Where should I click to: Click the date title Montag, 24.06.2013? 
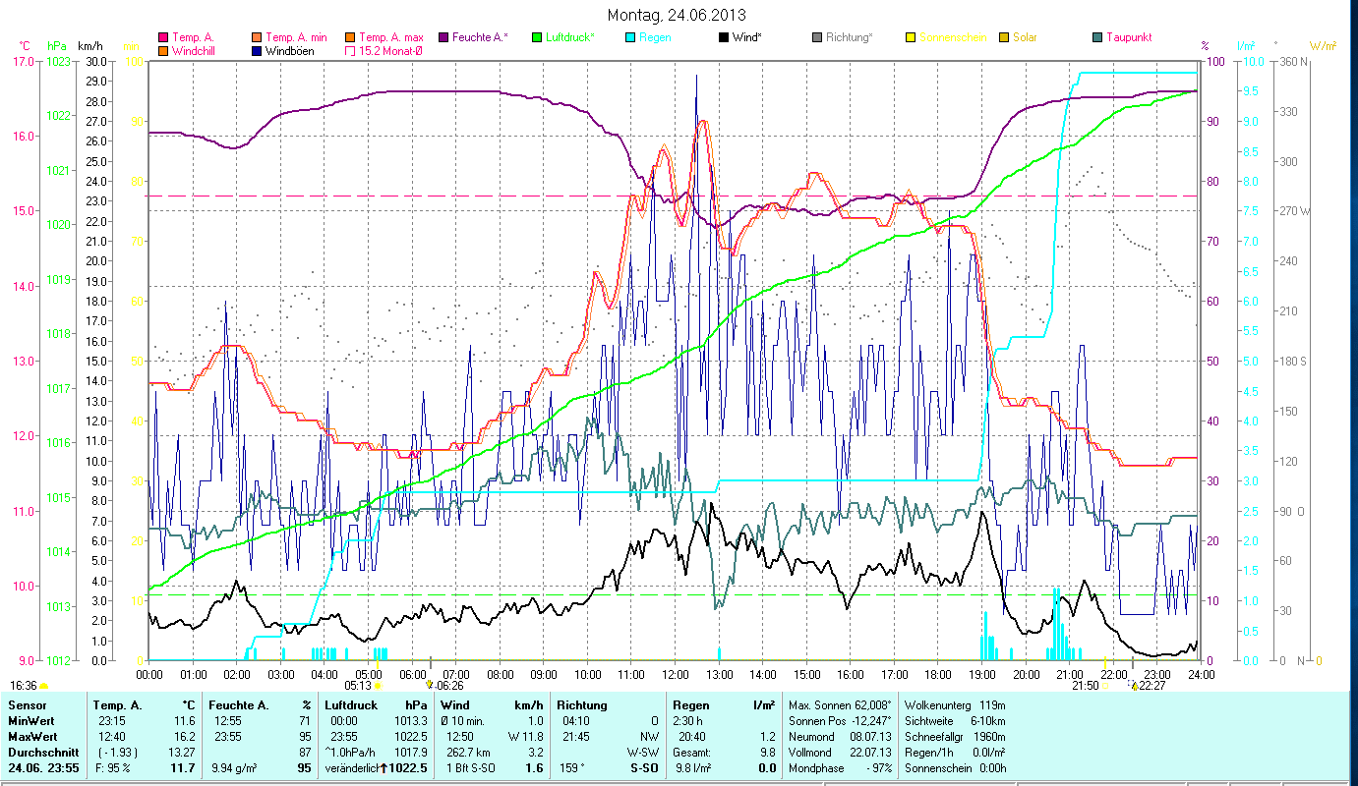(677, 15)
